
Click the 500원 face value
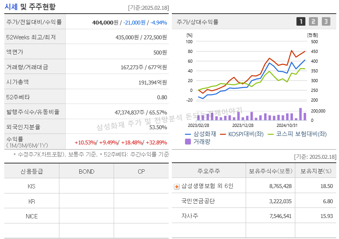[x=160, y=53]
